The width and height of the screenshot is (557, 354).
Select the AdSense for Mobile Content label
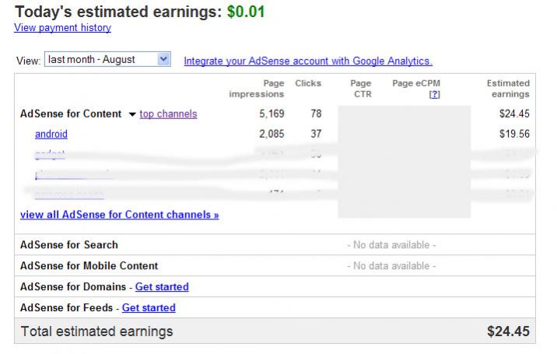(89, 266)
